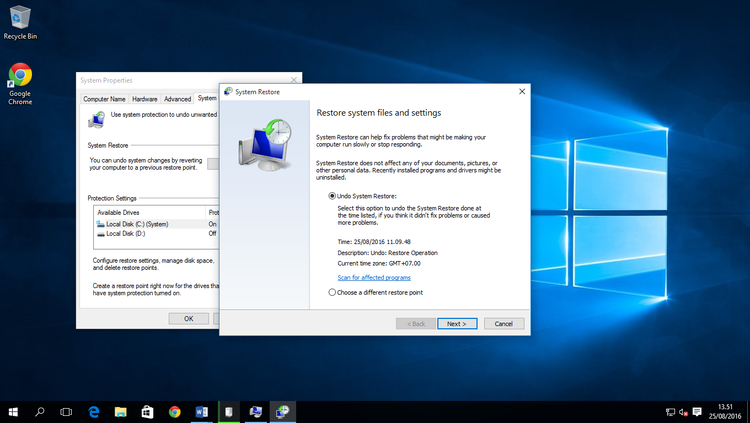Screen dimensions: 750x423
Task: Open the Action Center notification icon
Action: pos(697,411)
